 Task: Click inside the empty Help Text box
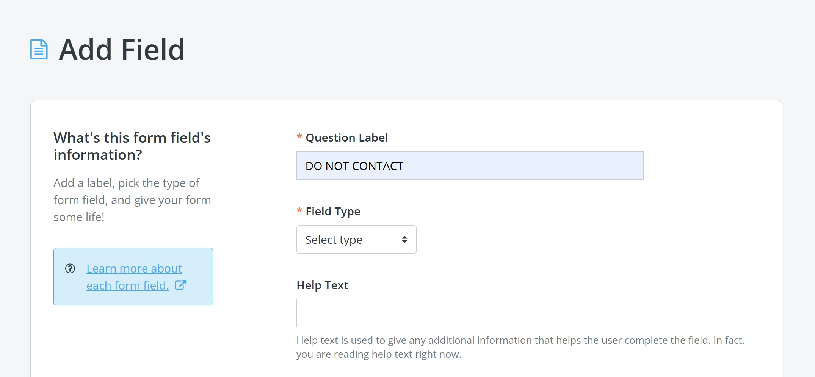528,313
